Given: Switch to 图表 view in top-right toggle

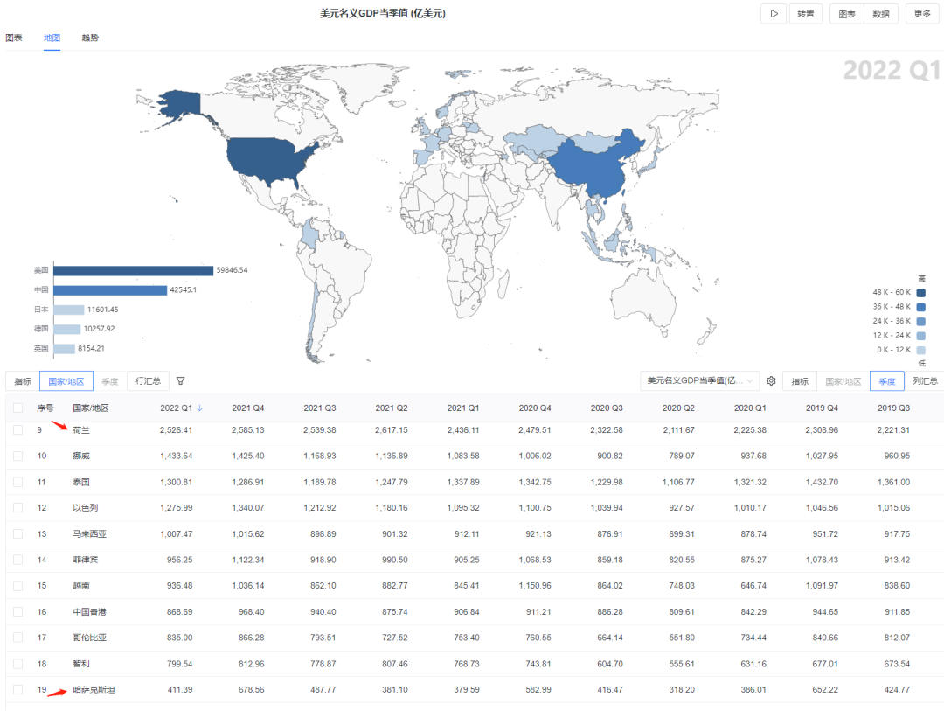Looking at the screenshot, I should pyautogui.click(x=846, y=14).
